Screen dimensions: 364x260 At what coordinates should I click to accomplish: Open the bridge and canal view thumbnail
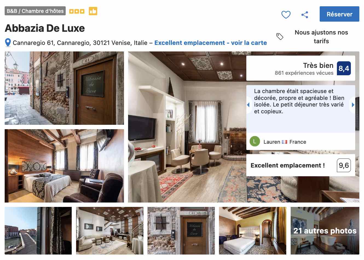click(x=38, y=231)
